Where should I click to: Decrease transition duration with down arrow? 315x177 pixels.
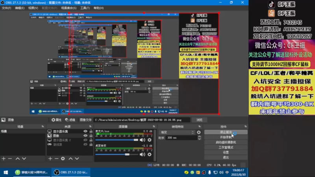(199, 139)
